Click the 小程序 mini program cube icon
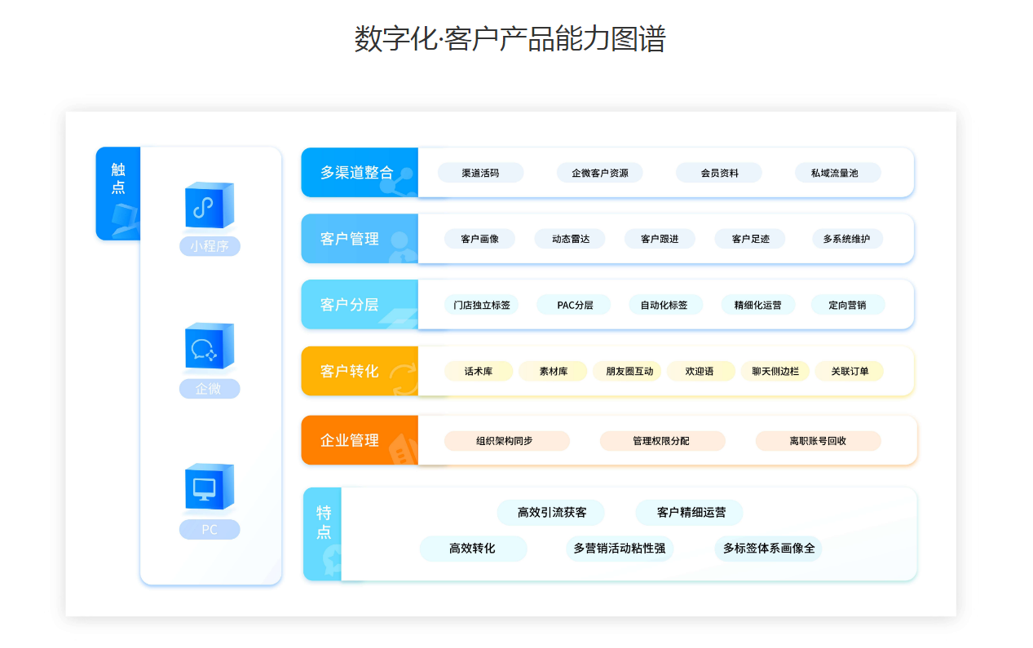The width and height of the screenshot is (1033, 648). tap(210, 205)
